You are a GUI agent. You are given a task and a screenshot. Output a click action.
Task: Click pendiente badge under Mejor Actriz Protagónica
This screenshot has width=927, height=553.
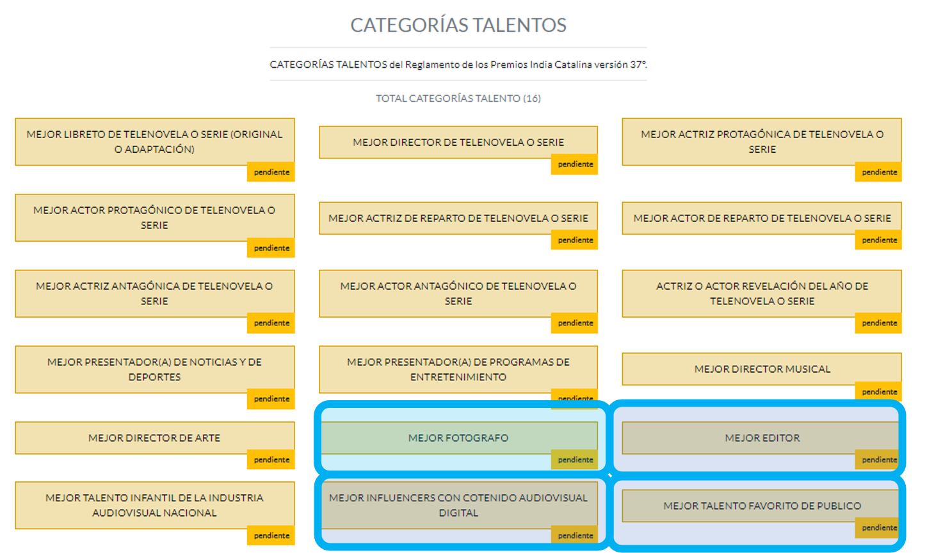click(x=879, y=173)
